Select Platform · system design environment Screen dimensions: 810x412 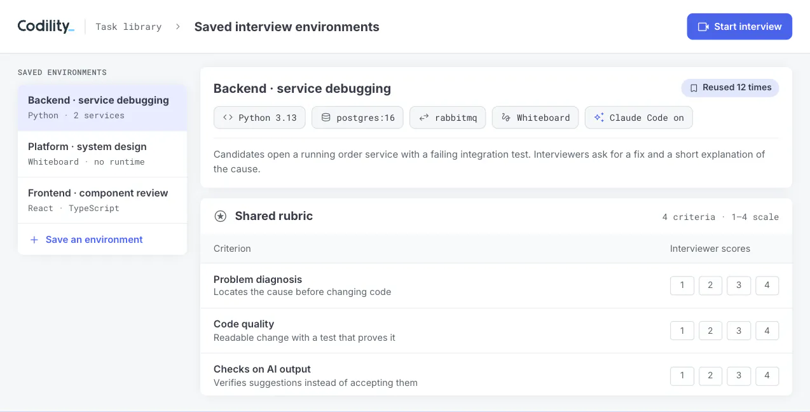click(x=102, y=154)
